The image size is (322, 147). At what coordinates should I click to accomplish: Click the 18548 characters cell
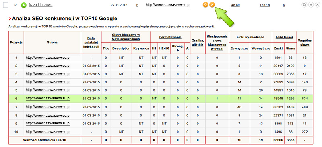[278, 99]
